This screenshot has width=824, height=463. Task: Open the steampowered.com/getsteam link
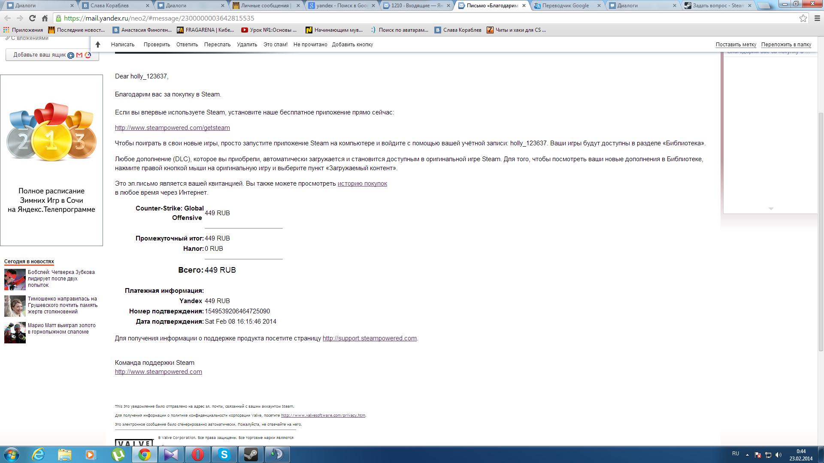[173, 128]
